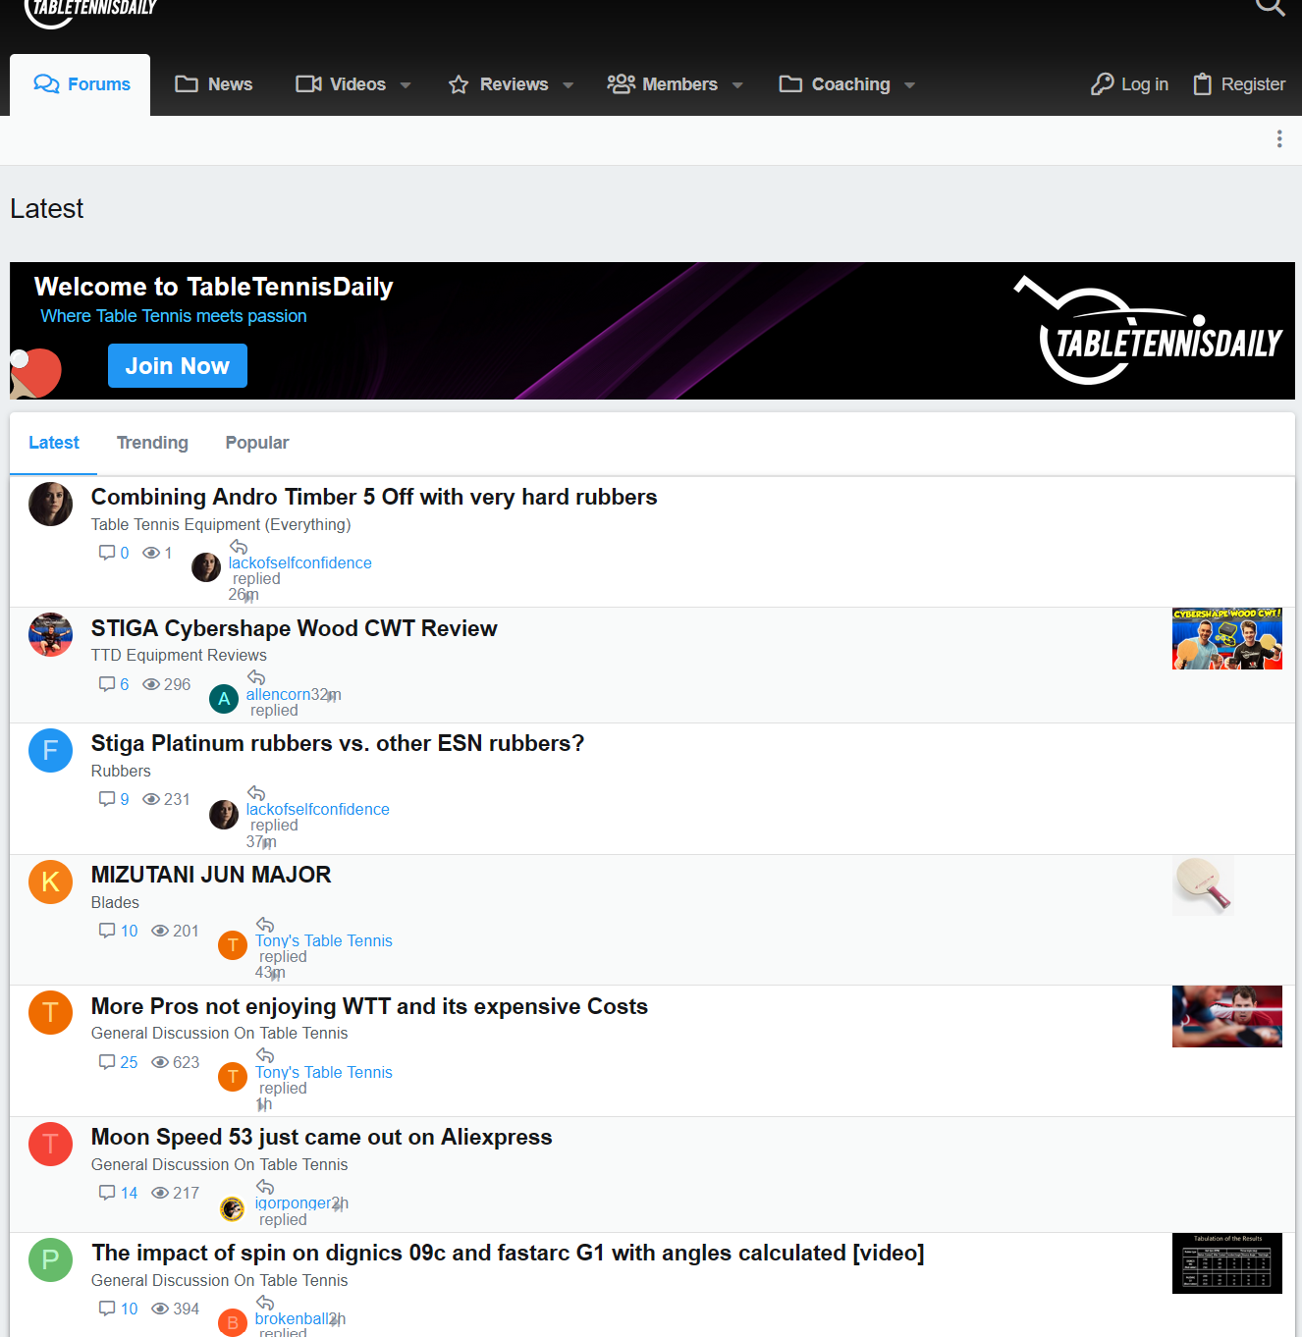The height and width of the screenshot is (1337, 1302).
Task: Open STIGA Cybershape Wood CWT Review thread
Action: click(295, 628)
